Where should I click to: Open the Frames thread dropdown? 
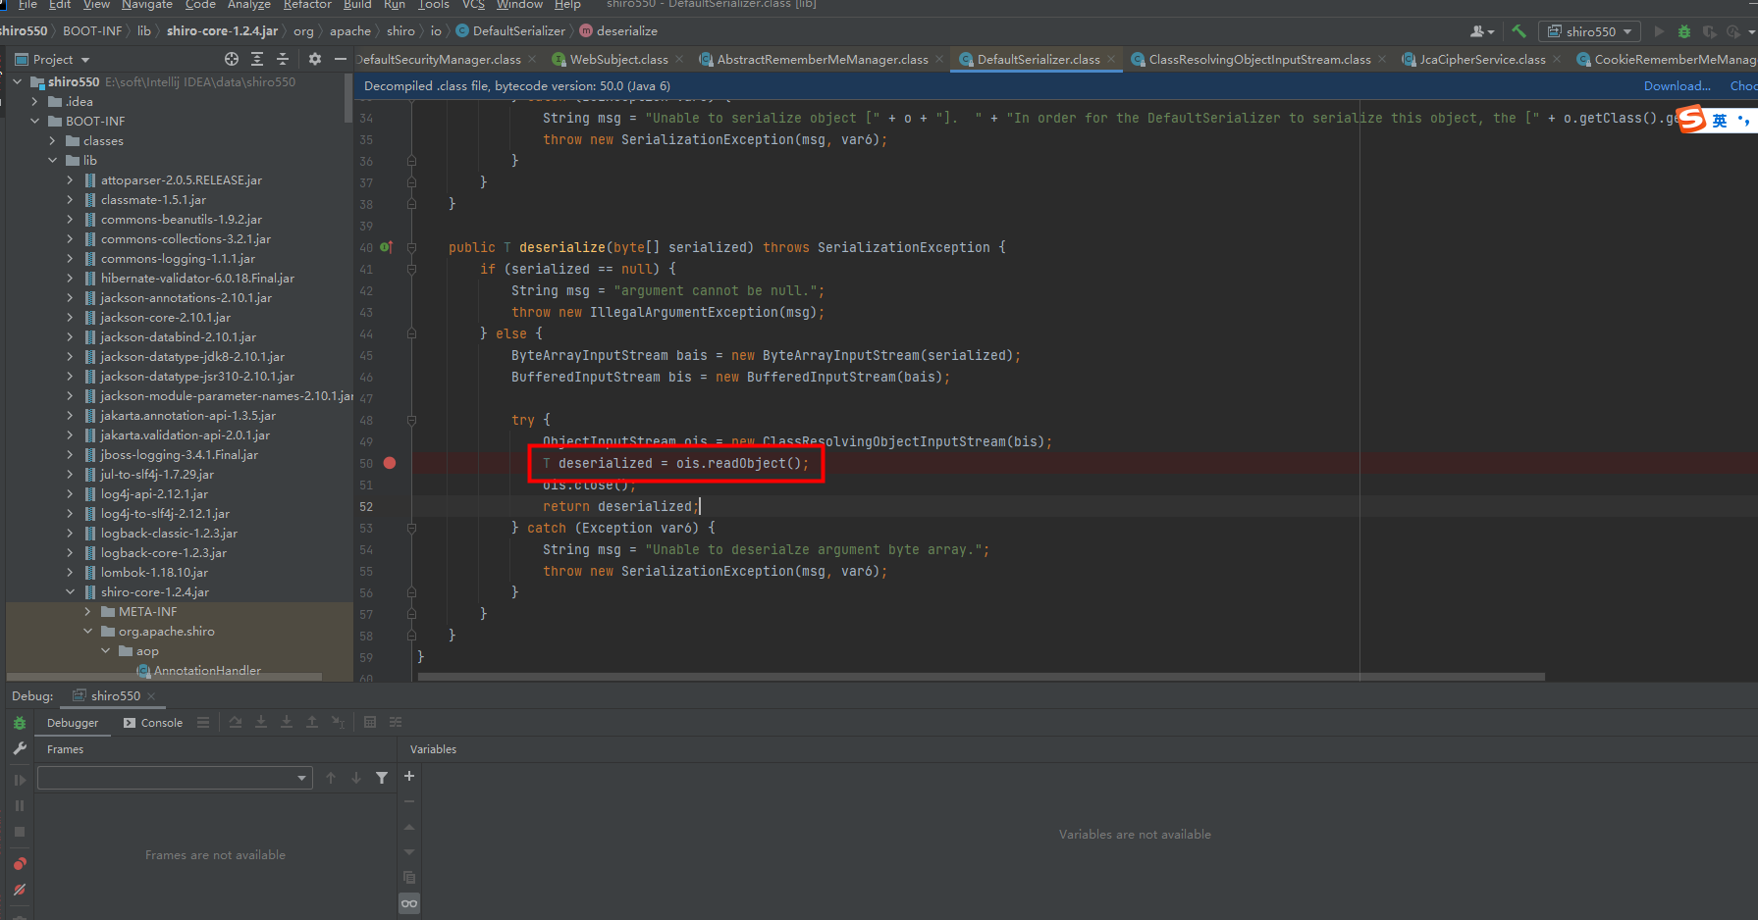175,778
